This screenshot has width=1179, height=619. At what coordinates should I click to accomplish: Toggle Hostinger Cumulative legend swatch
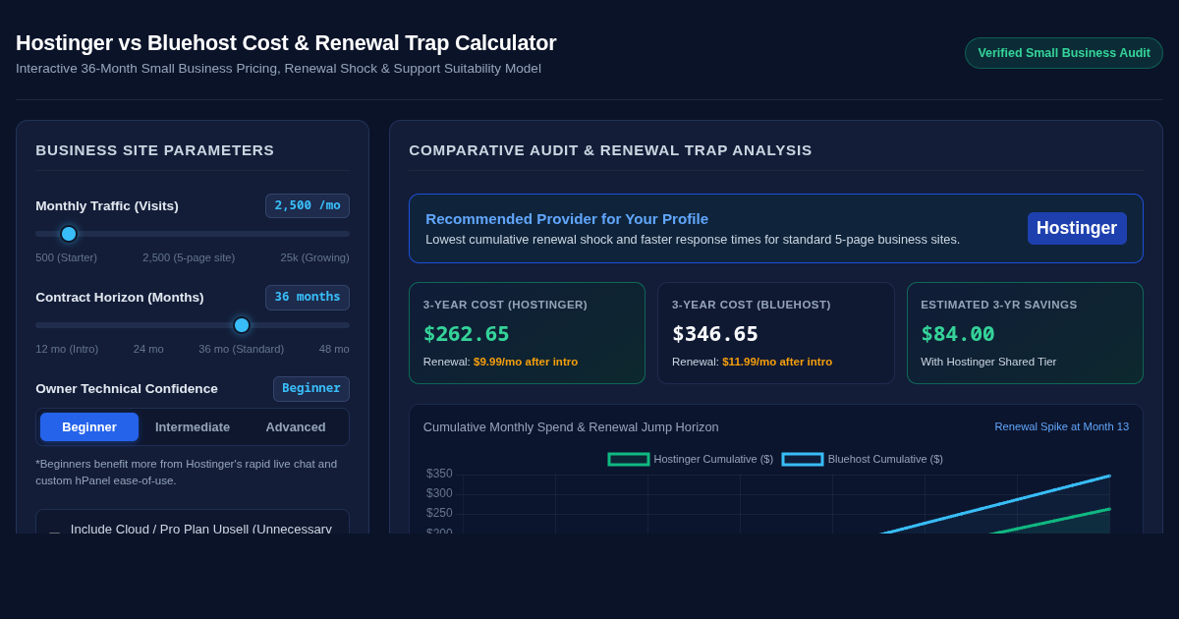629,459
